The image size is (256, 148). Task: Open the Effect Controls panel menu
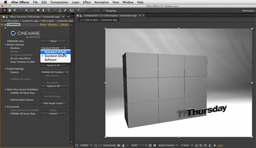pyautogui.click(x=69, y=17)
